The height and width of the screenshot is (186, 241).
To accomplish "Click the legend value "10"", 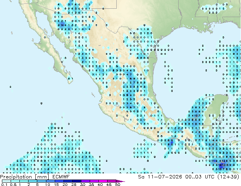I will point(48,184).
